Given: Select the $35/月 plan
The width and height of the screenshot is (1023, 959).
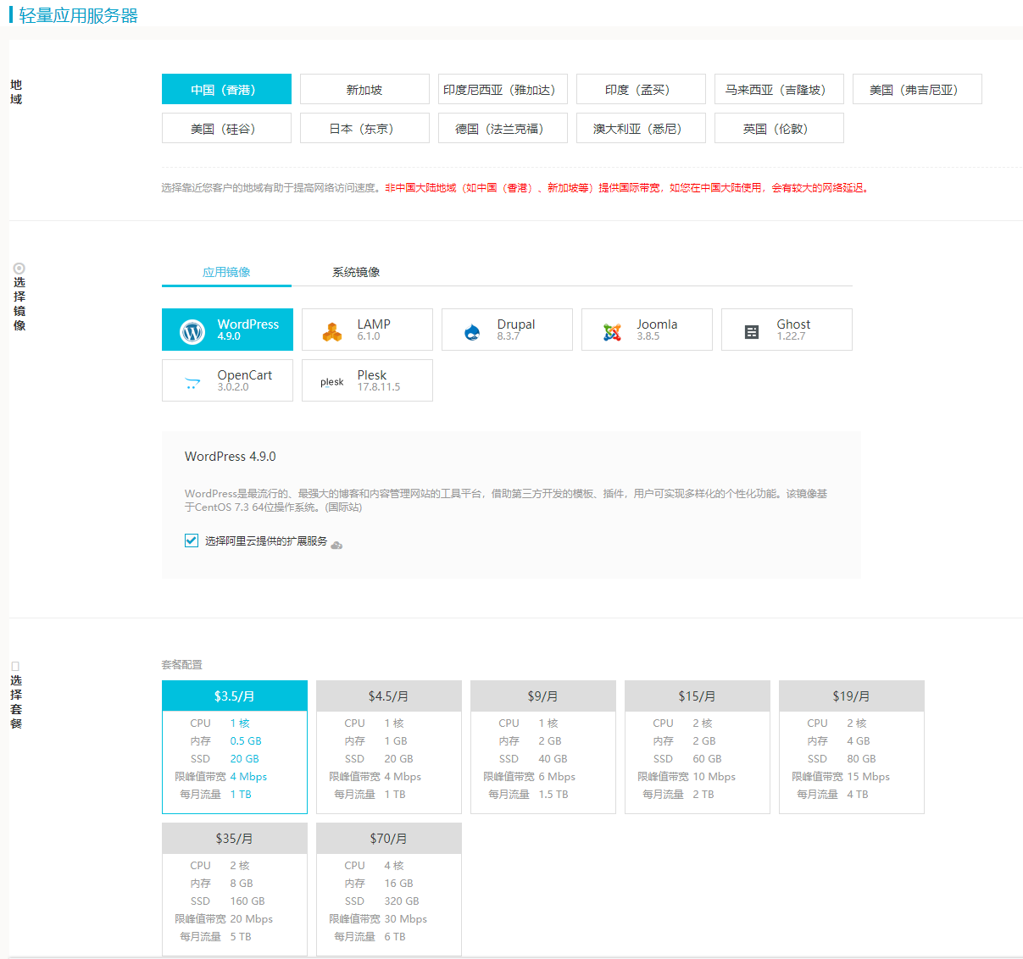Looking at the screenshot, I should (x=235, y=890).
